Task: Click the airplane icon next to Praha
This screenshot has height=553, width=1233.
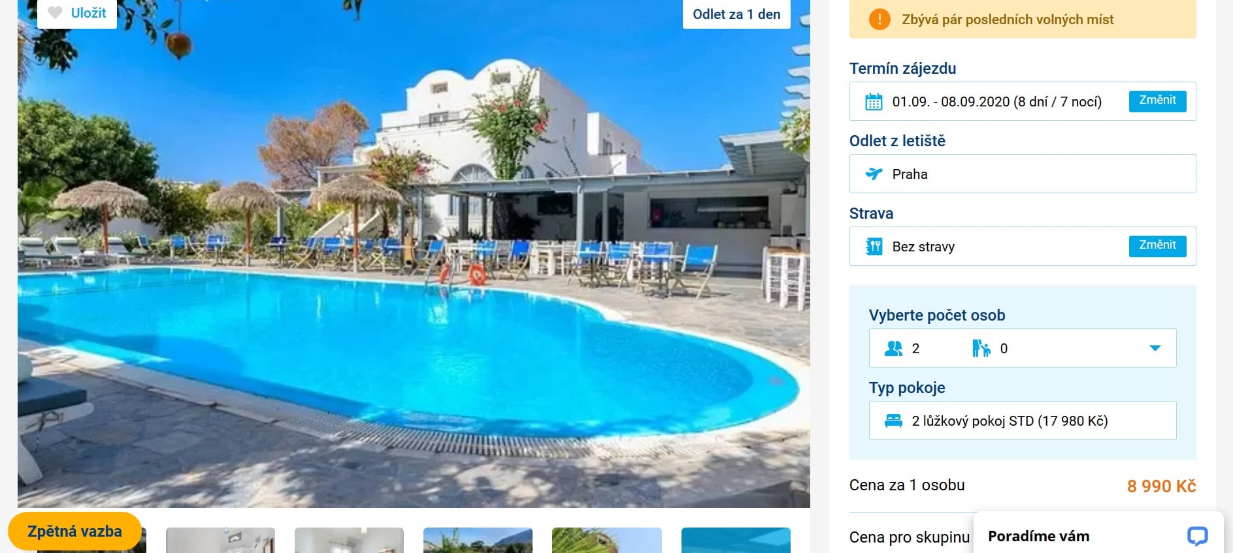Action: pos(874,174)
